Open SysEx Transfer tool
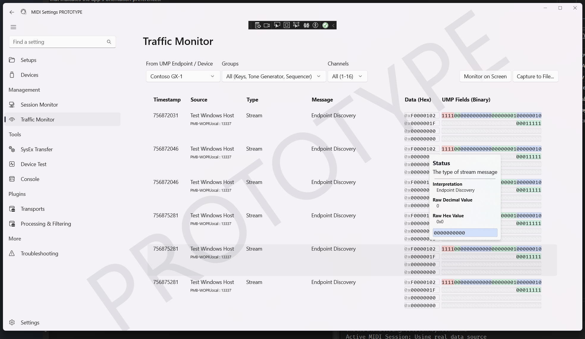This screenshot has width=585, height=339. (x=37, y=149)
